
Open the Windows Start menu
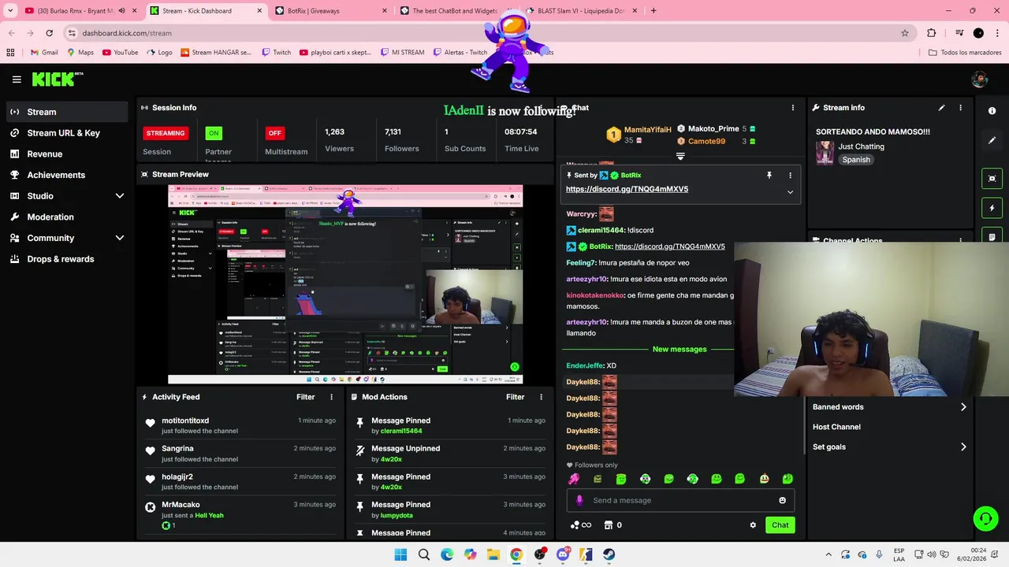click(400, 554)
